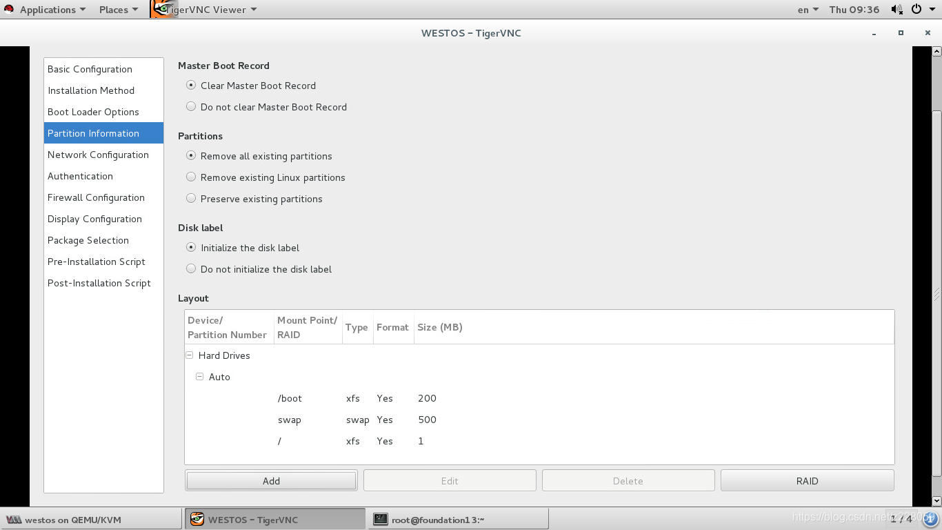942x530 pixels.
Task: Open Package Selection section
Action: coord(103,240)
